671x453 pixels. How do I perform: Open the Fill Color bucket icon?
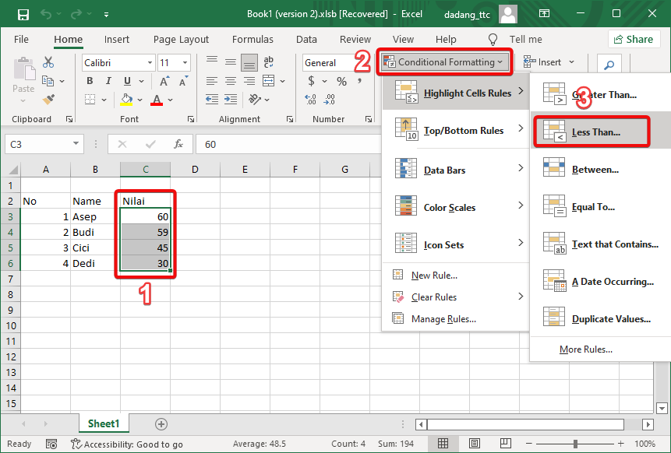[x=126, y=99]
